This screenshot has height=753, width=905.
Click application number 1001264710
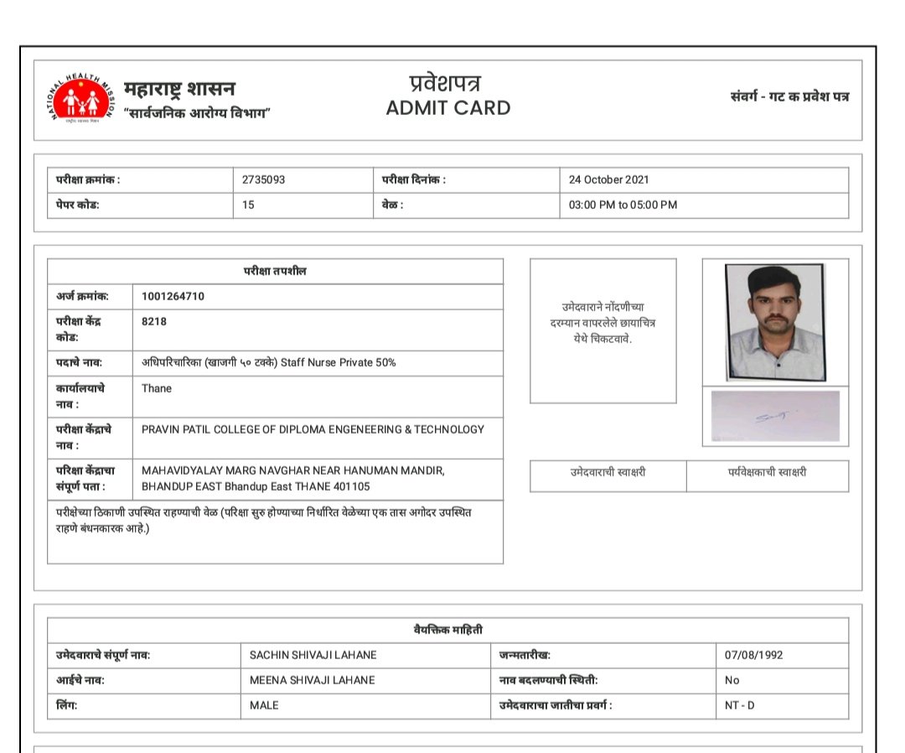173,296
